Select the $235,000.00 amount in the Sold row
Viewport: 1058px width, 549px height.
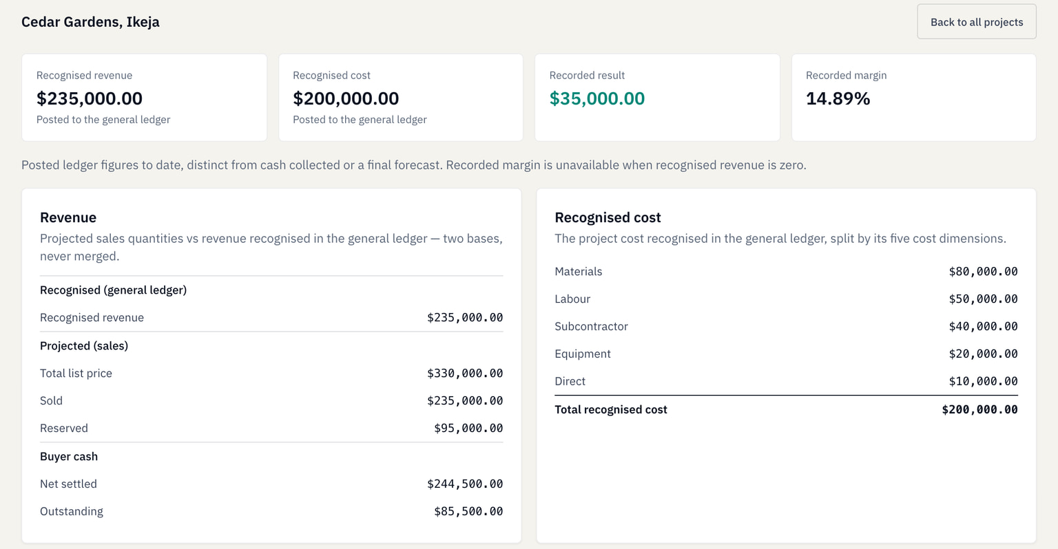[465, 400]
